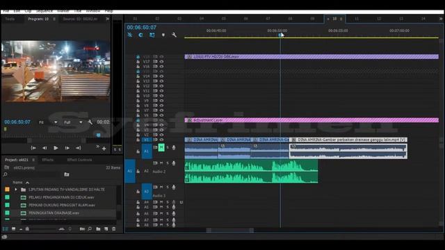Open timeline display settings wrench
Image resolution: width=445 pixels, height=250 pixels.
click(x=174, y=35)
